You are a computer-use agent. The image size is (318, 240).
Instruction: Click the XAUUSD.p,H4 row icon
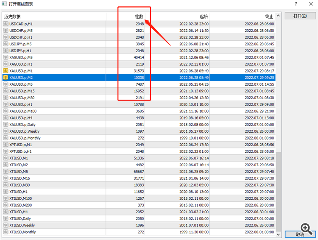pos(6,117)
